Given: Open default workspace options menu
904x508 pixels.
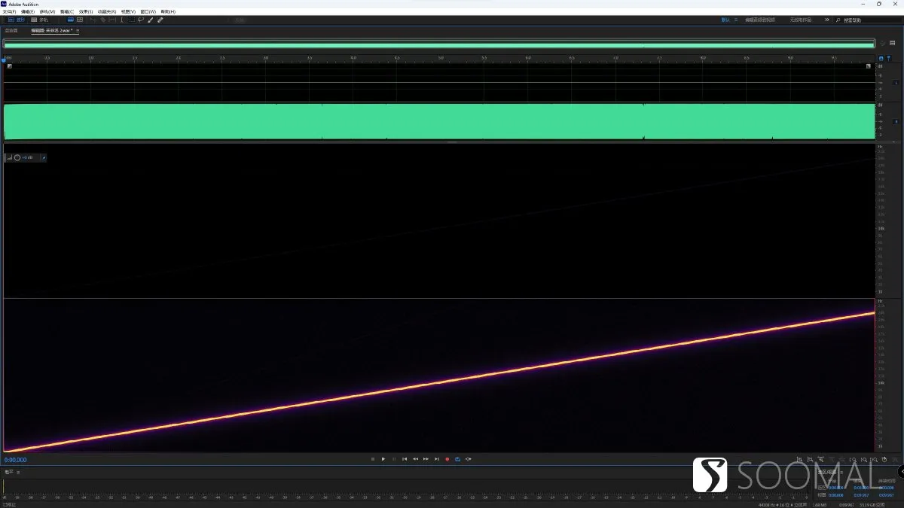Looking at the screenshot, I should click(736, 20).
